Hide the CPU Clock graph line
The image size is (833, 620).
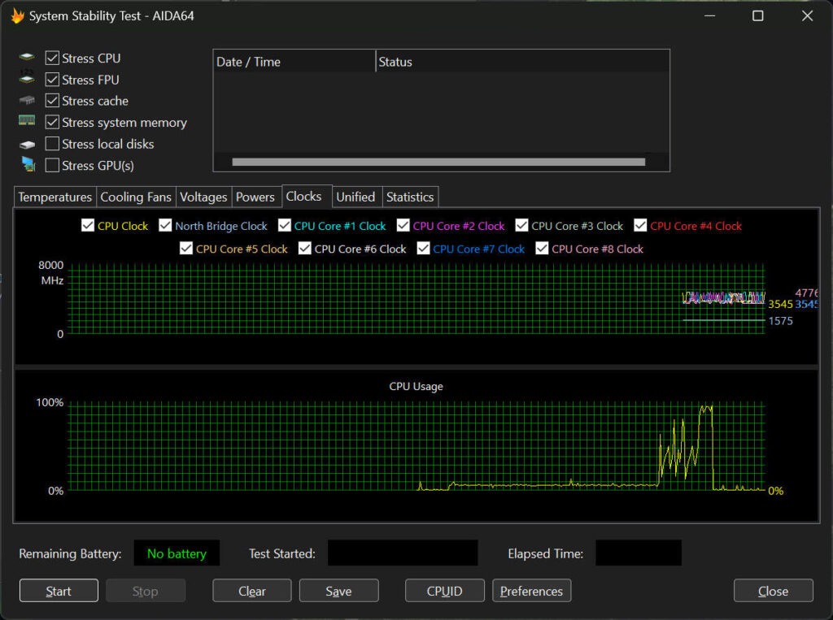(x=88, y=226)
